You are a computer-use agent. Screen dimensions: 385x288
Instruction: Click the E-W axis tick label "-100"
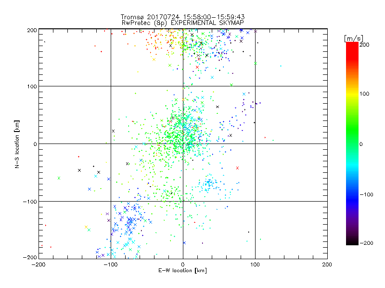coord(111,264)
